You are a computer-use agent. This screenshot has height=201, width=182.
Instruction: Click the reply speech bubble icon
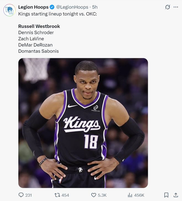click(x=21, y=195)
